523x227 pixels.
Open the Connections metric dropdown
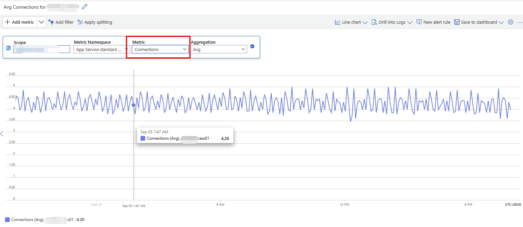160,49
